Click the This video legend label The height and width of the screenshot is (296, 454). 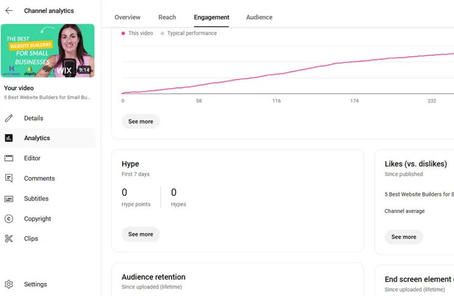point(141,34)
